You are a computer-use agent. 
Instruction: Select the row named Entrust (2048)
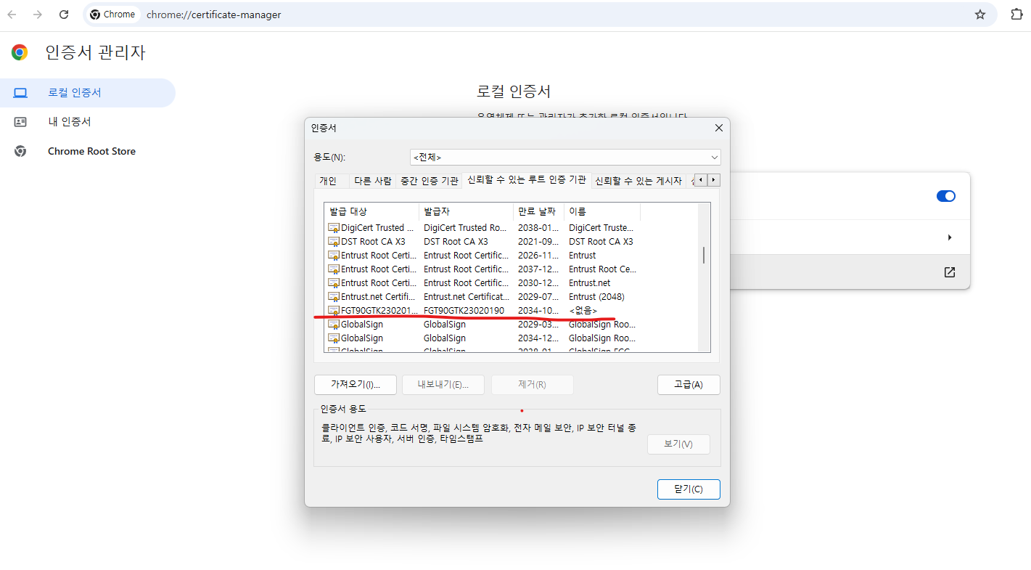(x=482, y=297)
